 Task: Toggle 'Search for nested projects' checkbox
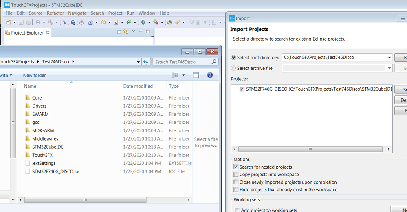pyautogui.click(x=236, y=167)
